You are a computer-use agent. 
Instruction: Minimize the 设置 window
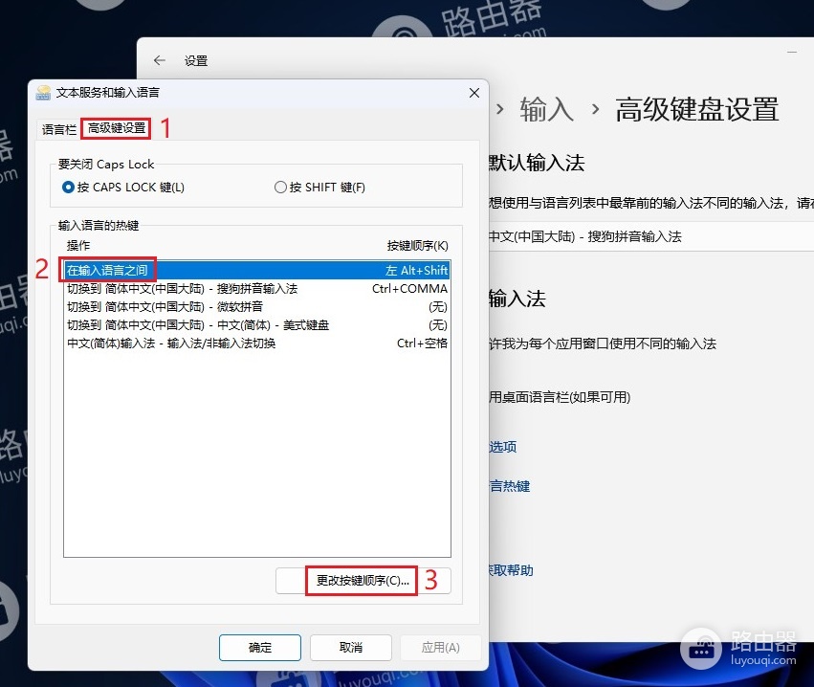pyautogui.click(x=792, y=52)
